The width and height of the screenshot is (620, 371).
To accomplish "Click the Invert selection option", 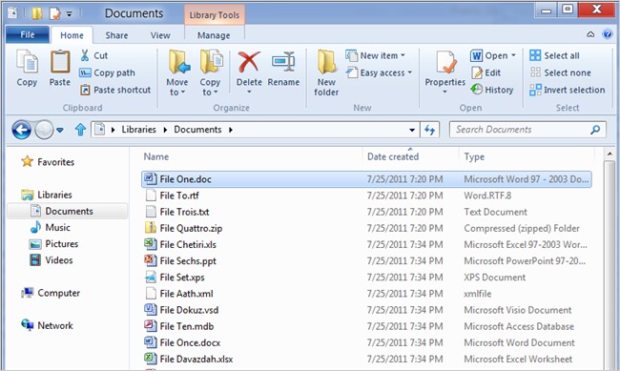I will pyautogui.click(x=568, y=90).
